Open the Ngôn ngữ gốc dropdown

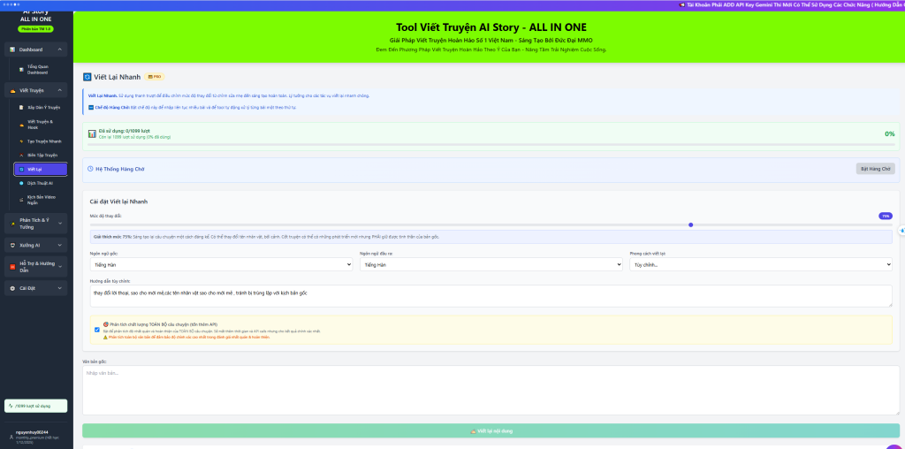[x=221, y=264]
